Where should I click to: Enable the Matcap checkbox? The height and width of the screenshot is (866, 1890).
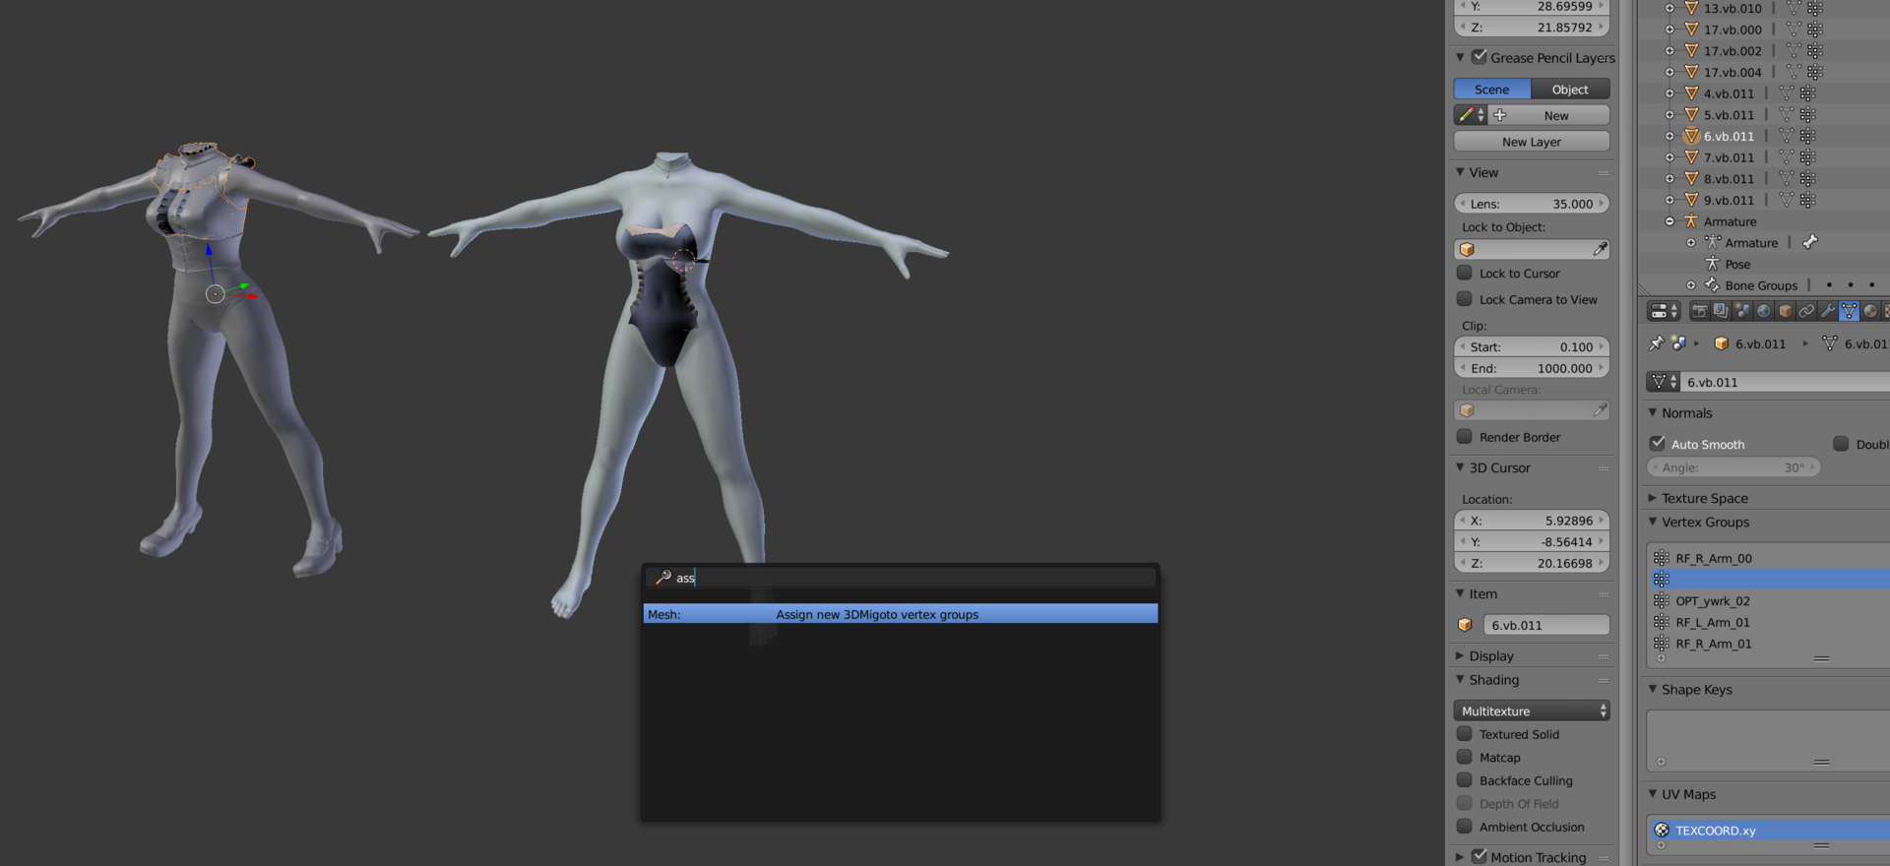1465,758
